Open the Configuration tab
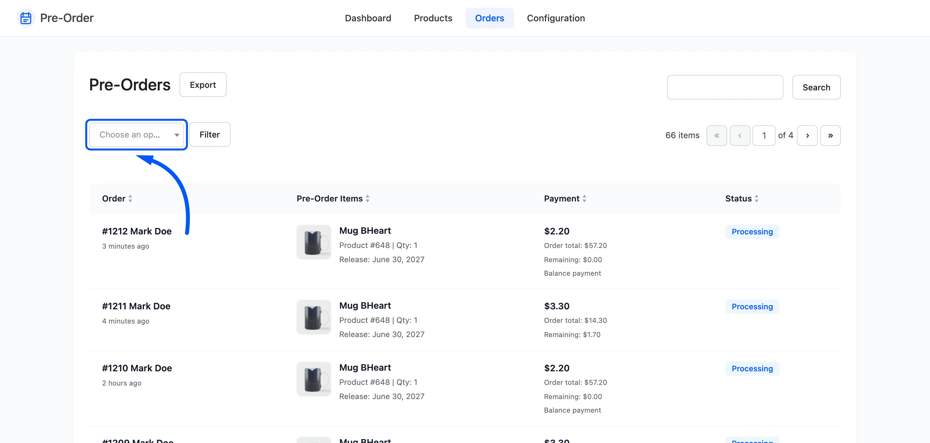This screenshot has width=930, height=443. 556,18
